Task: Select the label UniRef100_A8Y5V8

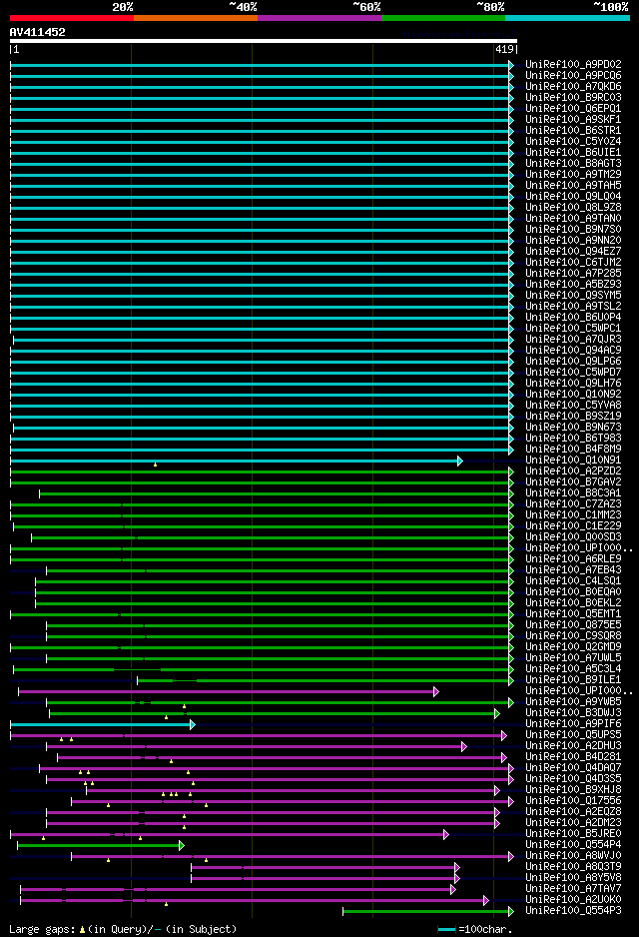Action: point(573,877)
